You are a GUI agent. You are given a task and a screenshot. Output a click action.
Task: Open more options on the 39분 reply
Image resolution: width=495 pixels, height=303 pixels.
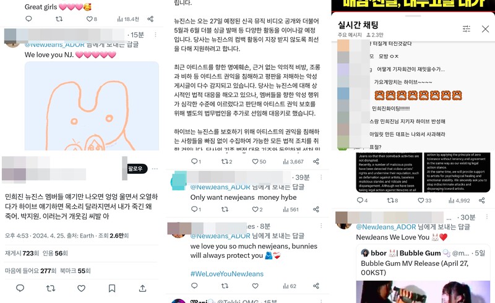(321, 177)
